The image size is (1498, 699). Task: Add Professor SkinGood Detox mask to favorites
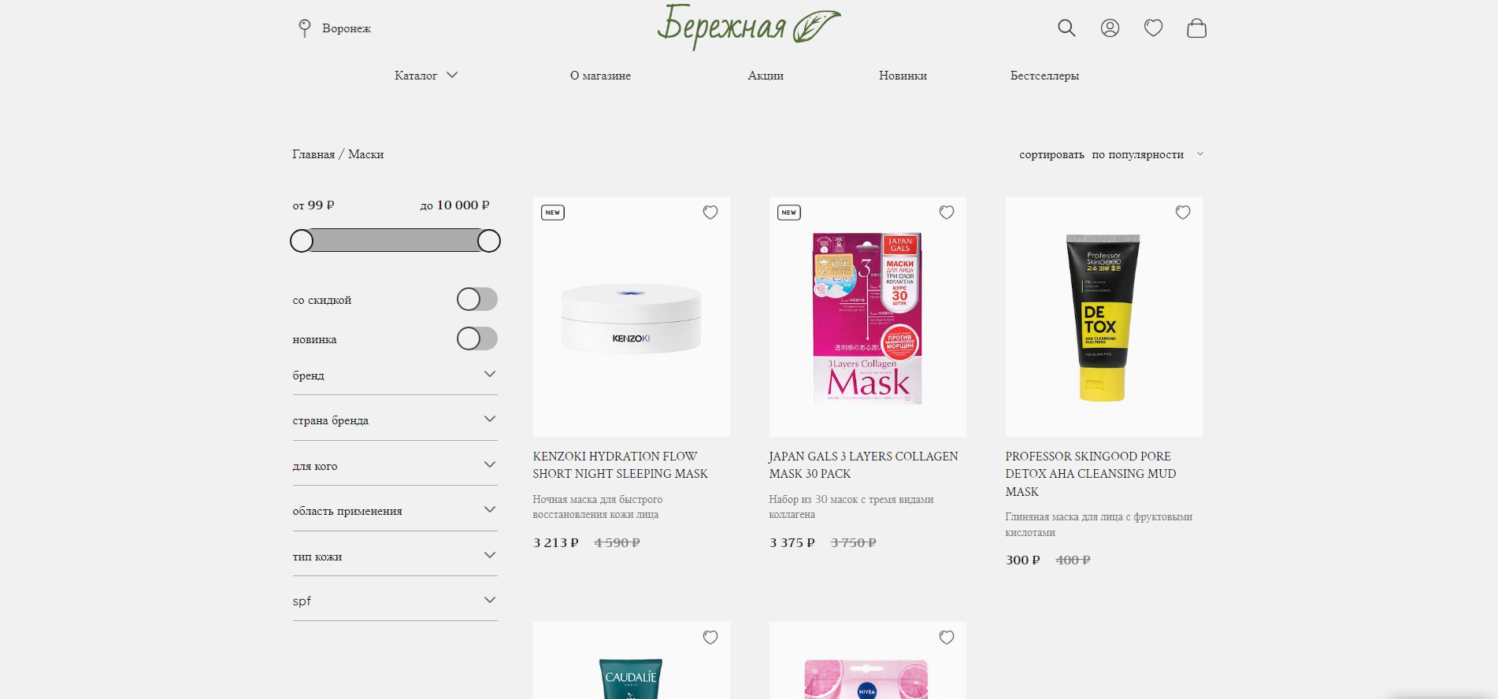coord(1183,213)
